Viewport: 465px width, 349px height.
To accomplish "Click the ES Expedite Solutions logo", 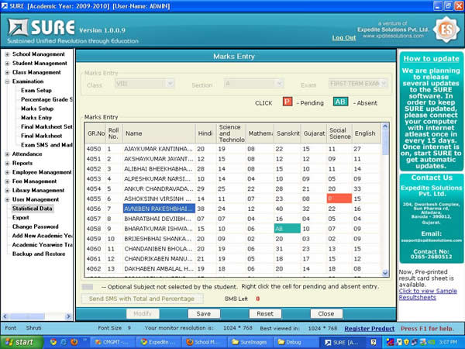I will (x=446, y=29).
